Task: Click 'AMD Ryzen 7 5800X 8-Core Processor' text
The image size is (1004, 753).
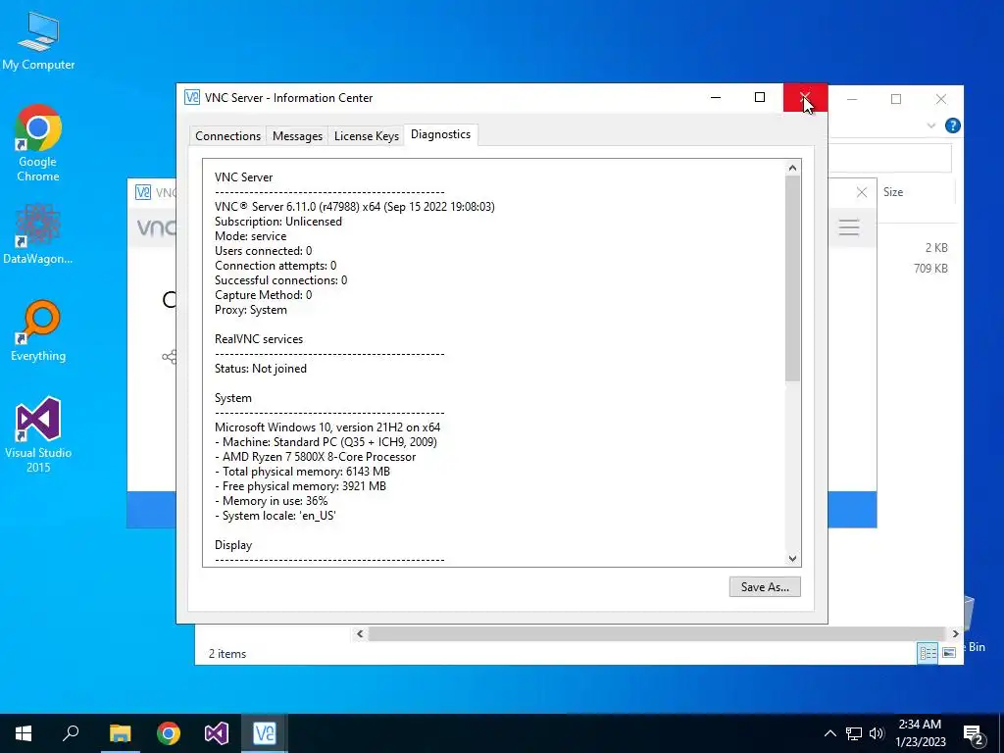Action: [x=319, y=457]
